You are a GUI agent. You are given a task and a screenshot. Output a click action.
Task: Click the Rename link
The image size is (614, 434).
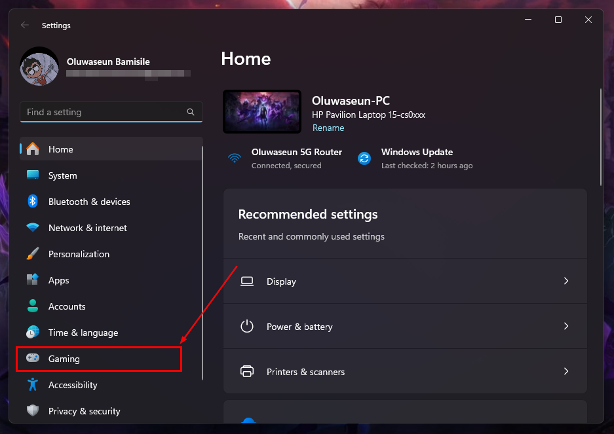328,128
